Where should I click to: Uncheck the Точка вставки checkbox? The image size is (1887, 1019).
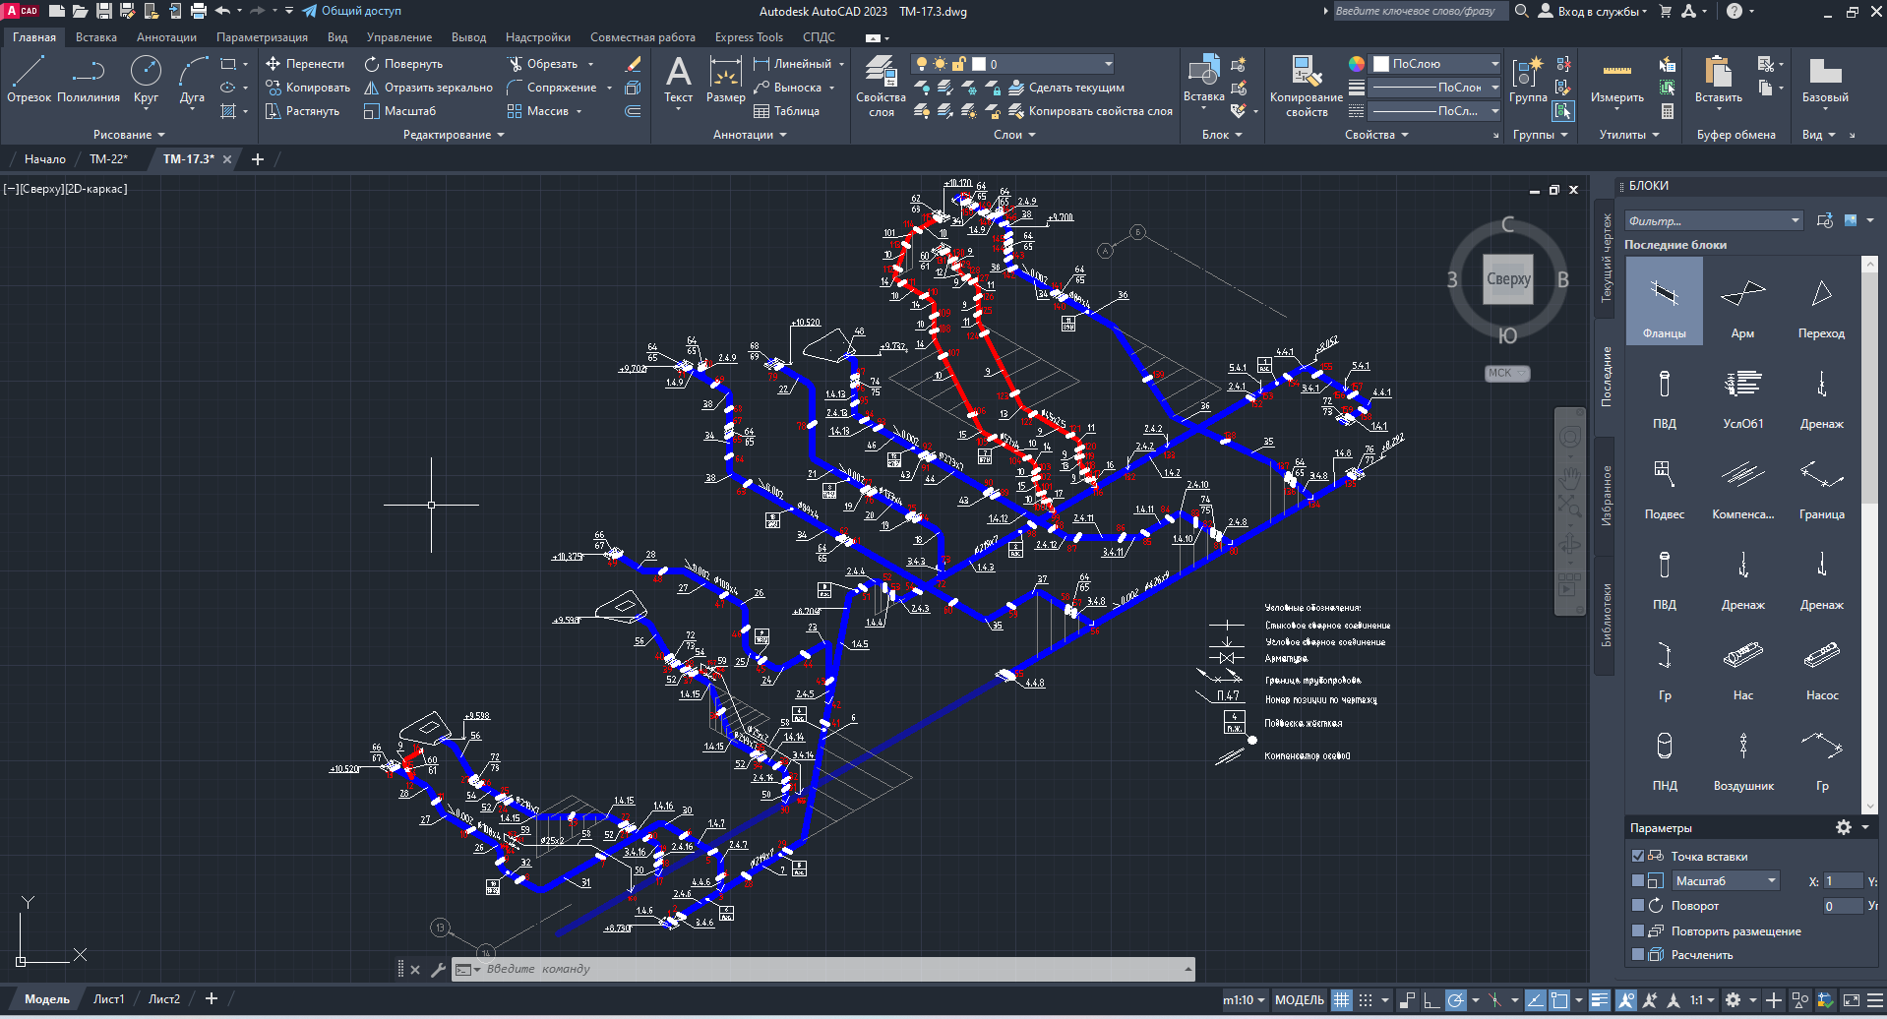point(1638,857)
